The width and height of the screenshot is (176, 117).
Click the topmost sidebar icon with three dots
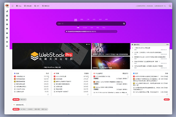tap(7, 11)
